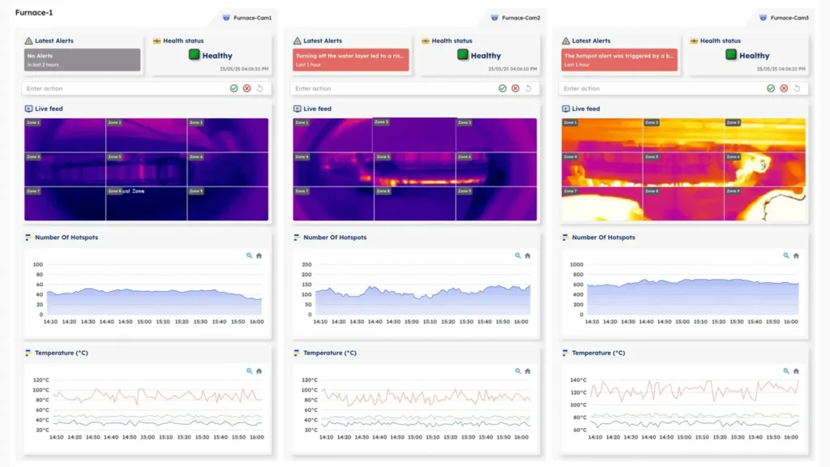This screenshot has height=467, width=830.
Task: Toggle the Healthy status light on Furnace-Cam3
Action: [x=731, y=54]
